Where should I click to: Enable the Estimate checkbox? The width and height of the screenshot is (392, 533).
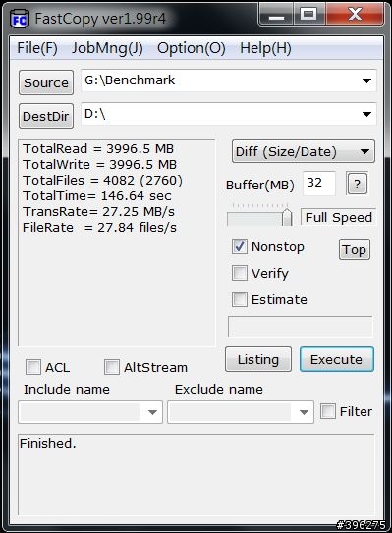point(240,299)
